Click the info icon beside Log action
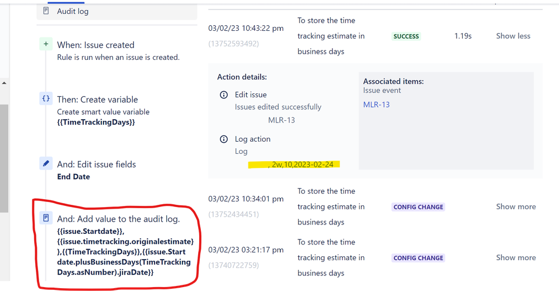Image resolution: width=559 pixels, height=291 pixels. 224,139
